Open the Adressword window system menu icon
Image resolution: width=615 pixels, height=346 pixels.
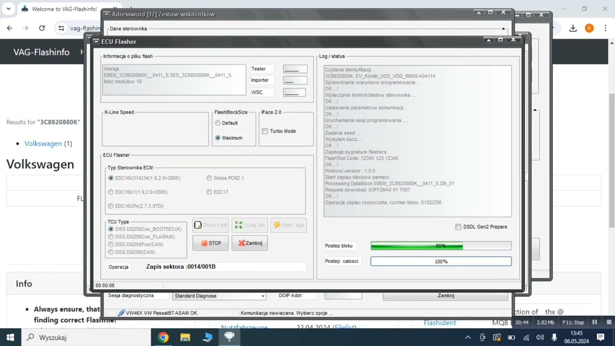[x=106, y=14]
